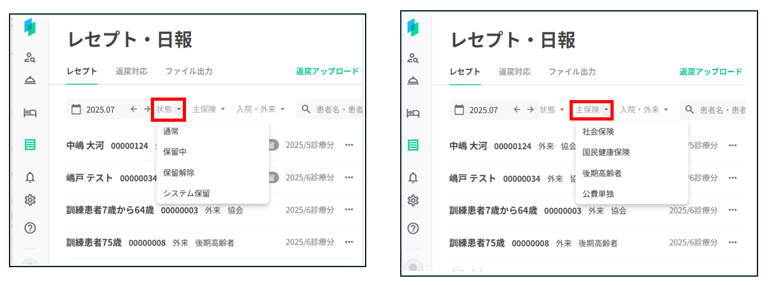The width and height of the screenshot is (769, 285).
Task: Open the bed (inpatient) icon in left screenshot
Action: coord(29,113)
